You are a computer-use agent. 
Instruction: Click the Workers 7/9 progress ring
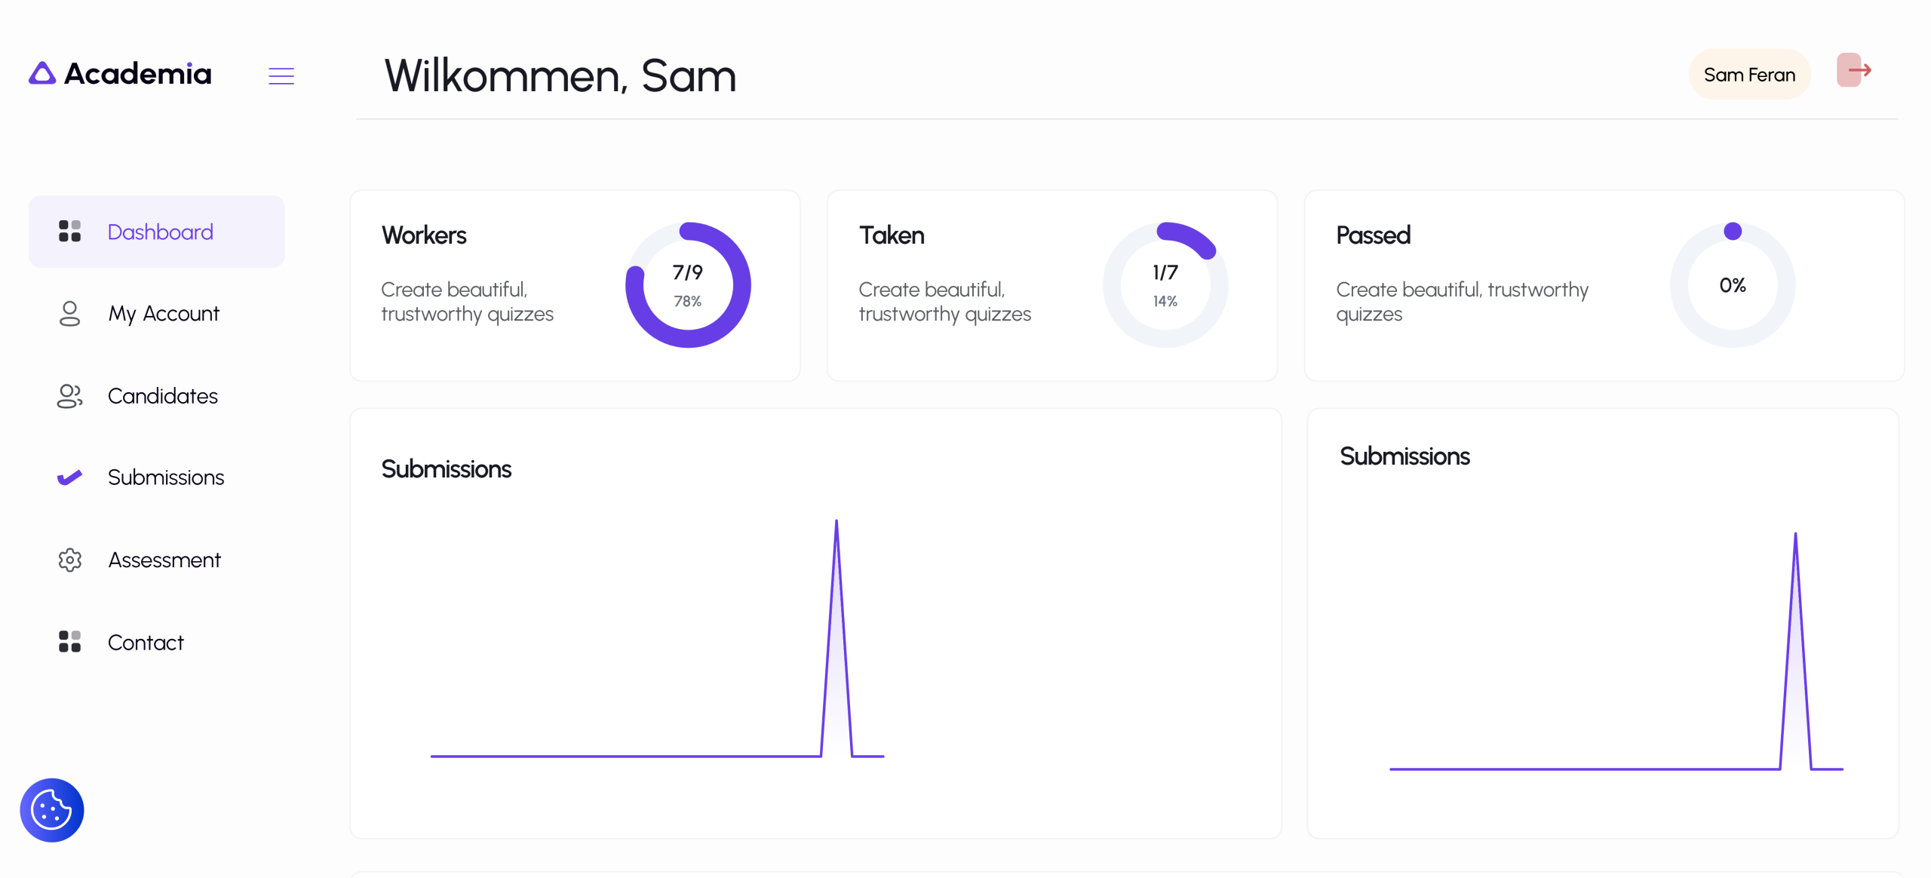[688, 285]
